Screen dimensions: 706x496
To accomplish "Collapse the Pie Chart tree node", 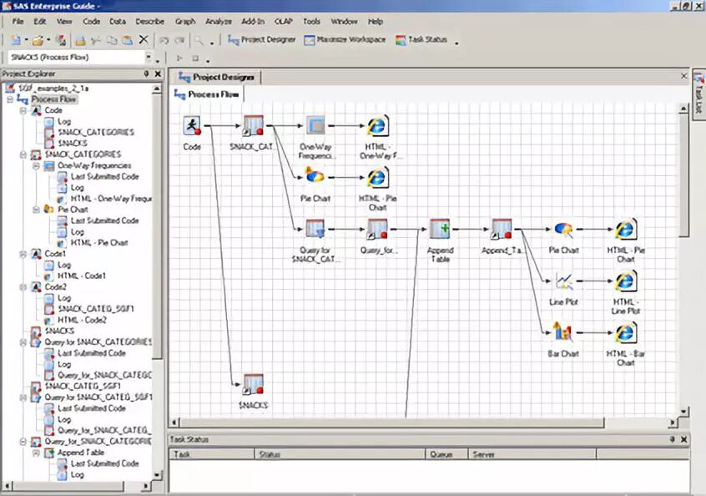I will pyautogui.click(x=37, y=210).
